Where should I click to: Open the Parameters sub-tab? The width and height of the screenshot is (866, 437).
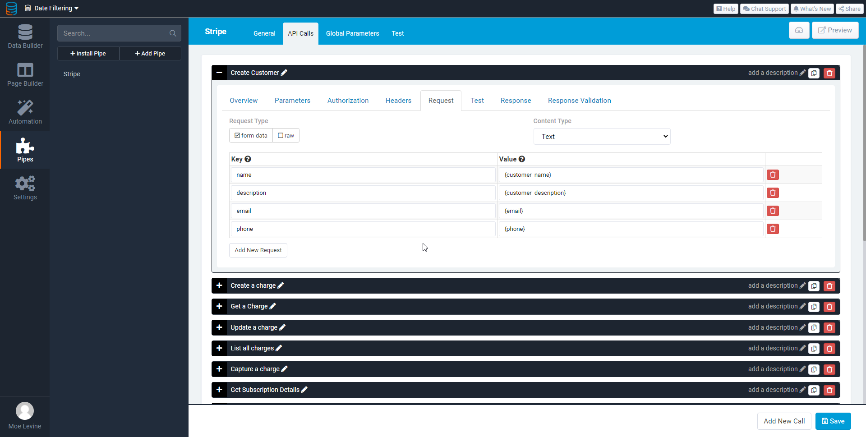pyautogui.click(x=292, y=101)
